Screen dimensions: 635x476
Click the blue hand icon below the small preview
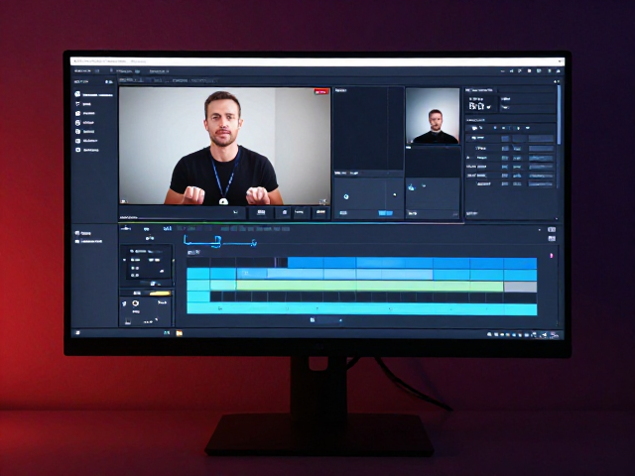point(412,187)
